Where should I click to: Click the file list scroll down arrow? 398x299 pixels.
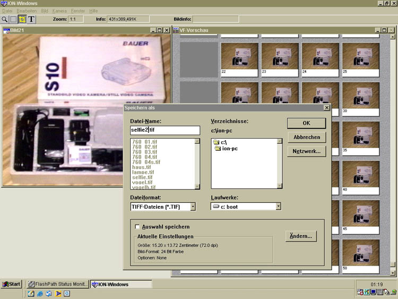click(x=197, y=187)
